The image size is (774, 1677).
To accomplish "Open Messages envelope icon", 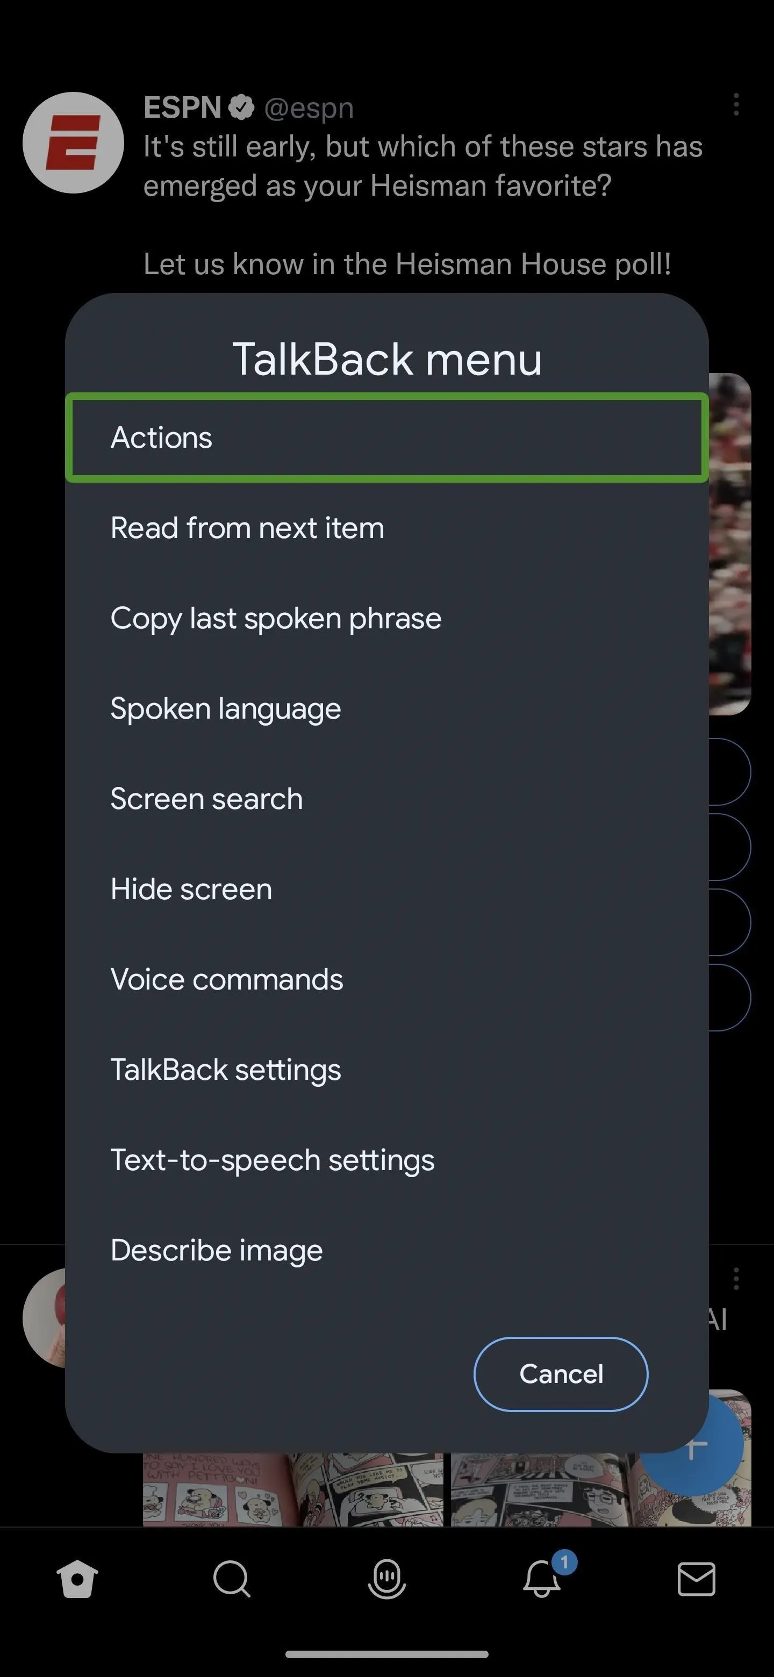I will pos(697,1579).
